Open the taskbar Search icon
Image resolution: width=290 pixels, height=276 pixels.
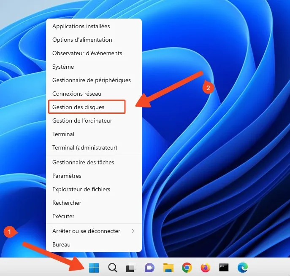tap(113, 268)
